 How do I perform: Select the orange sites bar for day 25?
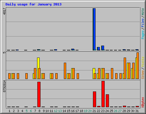click(112, 74)
